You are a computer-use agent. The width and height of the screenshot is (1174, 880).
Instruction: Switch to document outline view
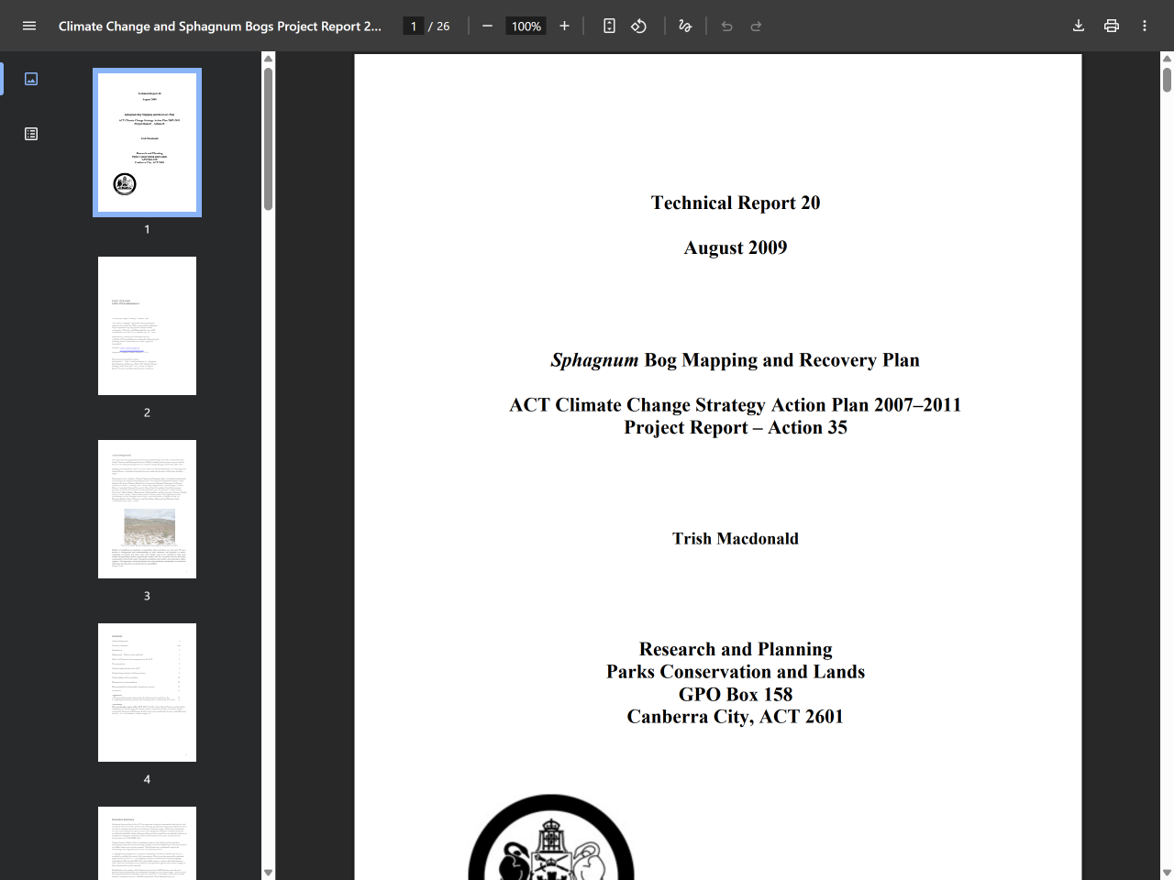click(31, 134)
